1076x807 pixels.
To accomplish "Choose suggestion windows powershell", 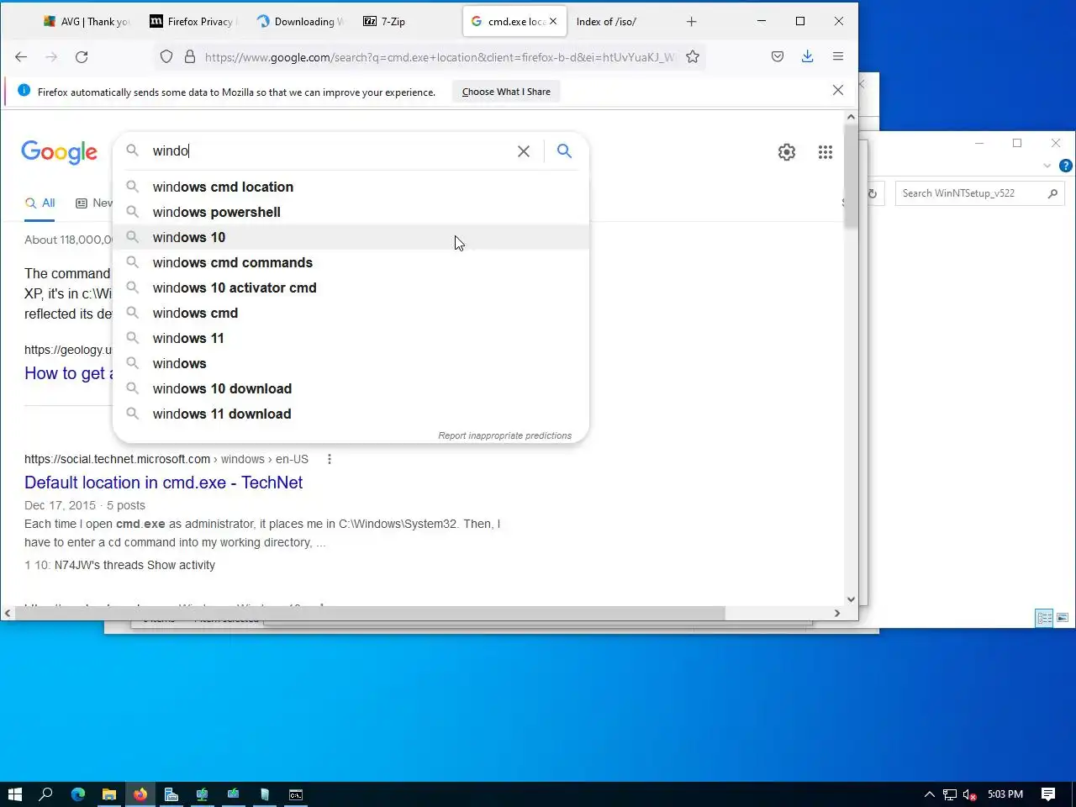I will [x=351, y=212].
